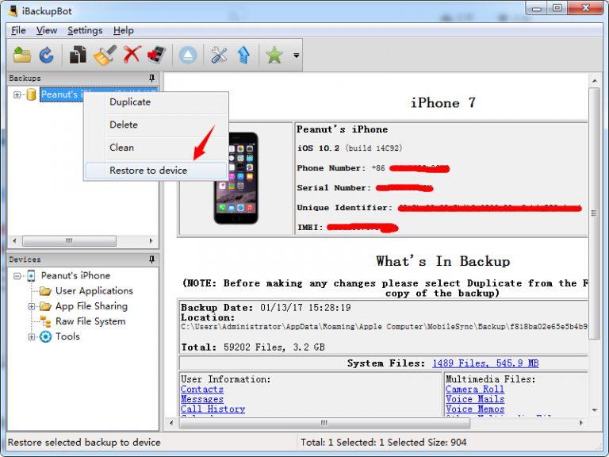
Task: Click the red X delete toolbar icon
Action: 132,55
